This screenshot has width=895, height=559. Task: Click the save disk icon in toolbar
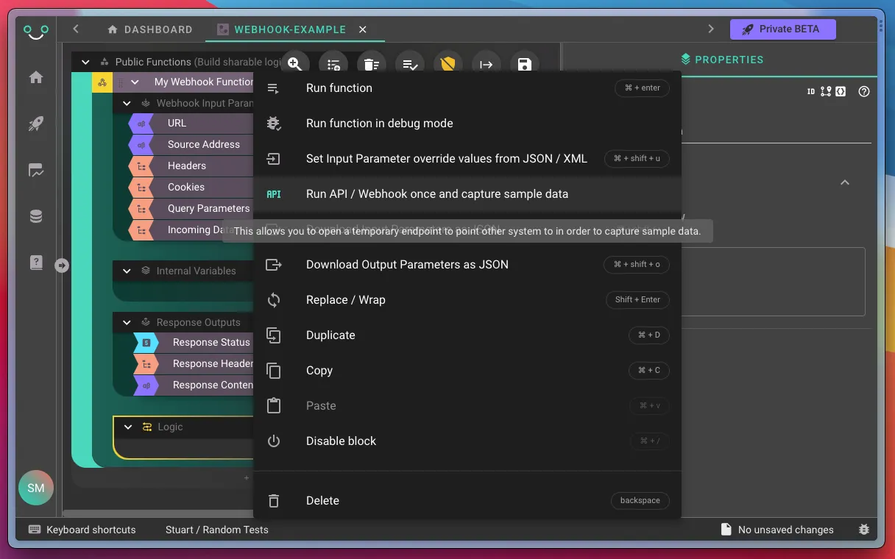(x=524, y=65)
